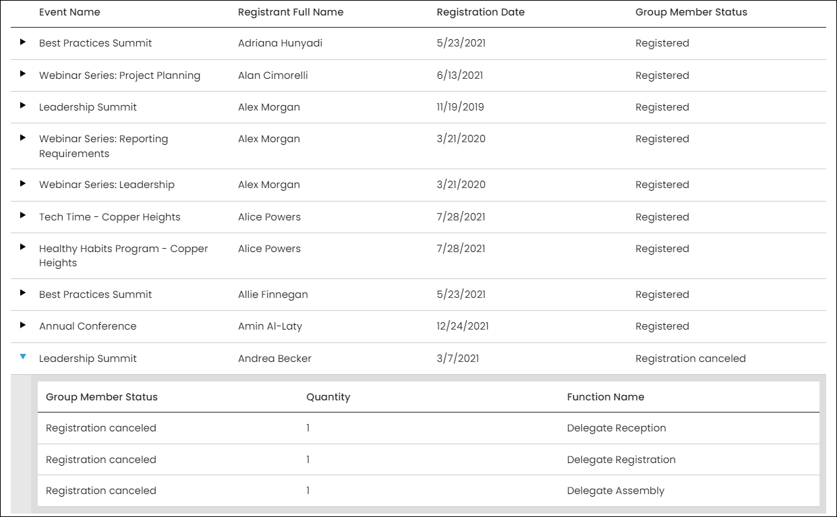Expand Alex Morgan's Leadership Summit row
Image resolution: width=837 pixels, height=517 pixels.
point(23,106)
